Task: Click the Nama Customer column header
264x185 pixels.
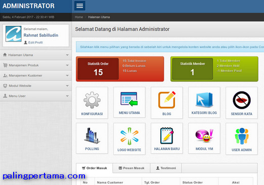Action: (110, 182)
